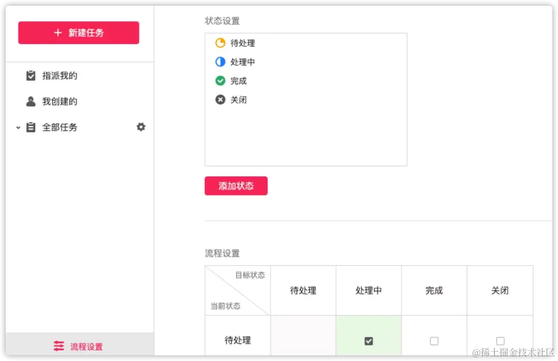This screenshot has width=558, height=361.
Task: Enable 待处理 to 关闭 transition checkbox
Action: [500, 341]
